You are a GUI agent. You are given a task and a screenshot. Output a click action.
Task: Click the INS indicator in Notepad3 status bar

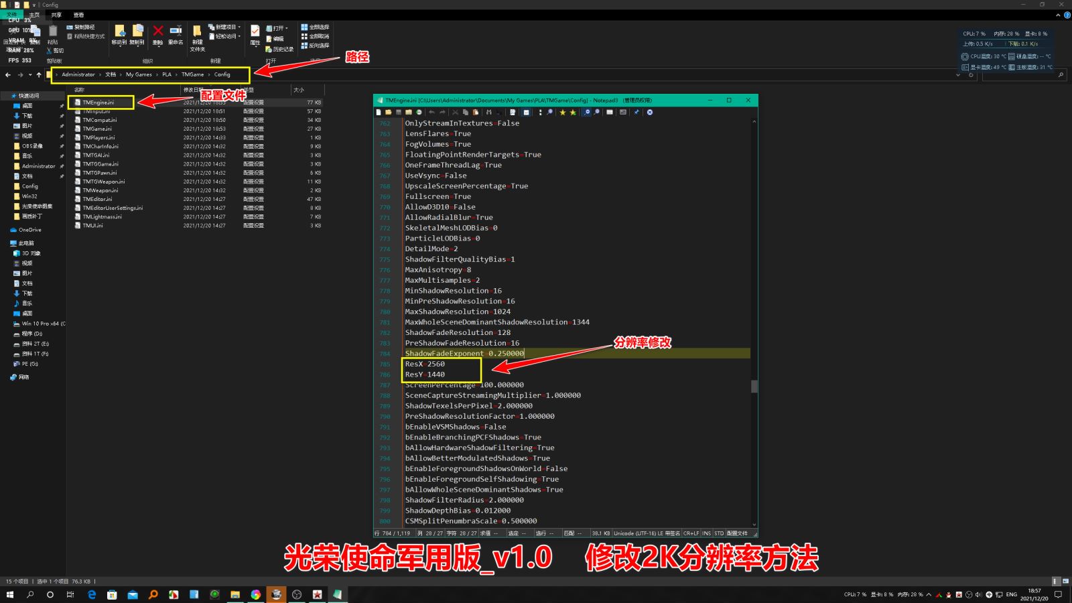coord(706,533)
